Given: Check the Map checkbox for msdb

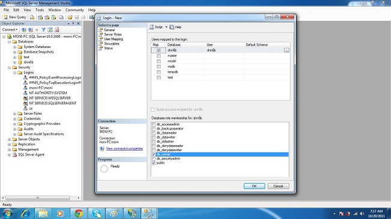Looking at the screenshot, I should 159,67.
